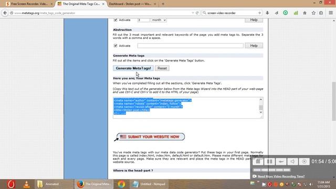The width and height of the screenshot is (336, 189).
Task: Click the magnifier icon in search box
Action: 204,13
